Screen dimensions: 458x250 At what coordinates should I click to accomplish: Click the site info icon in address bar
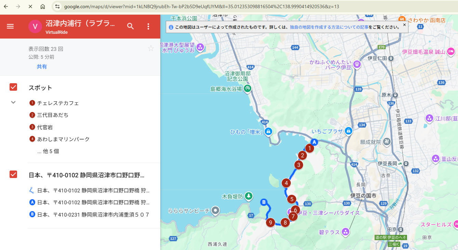coord(57,6)
